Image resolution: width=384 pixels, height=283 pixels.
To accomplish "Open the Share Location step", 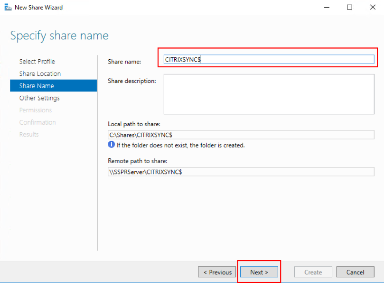I will [x=40, y=73].
